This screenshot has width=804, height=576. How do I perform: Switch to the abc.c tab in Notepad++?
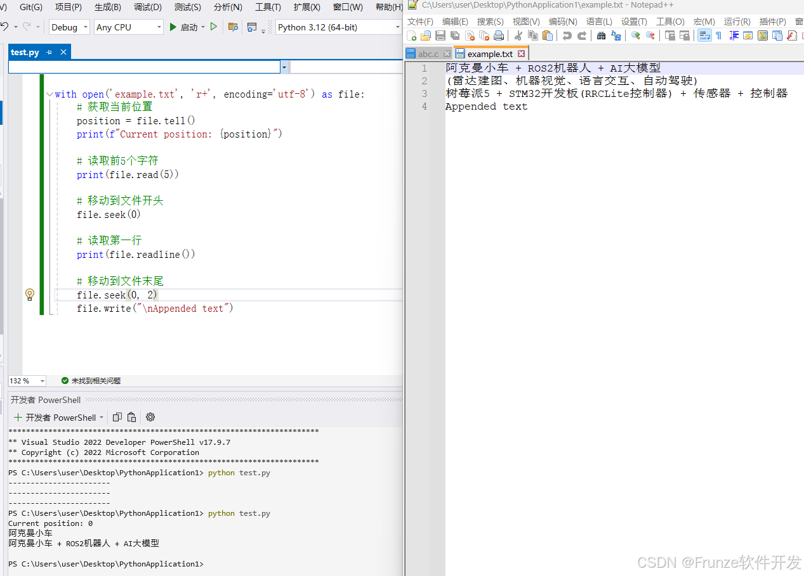pyautogui.click(x=428, y=54)
